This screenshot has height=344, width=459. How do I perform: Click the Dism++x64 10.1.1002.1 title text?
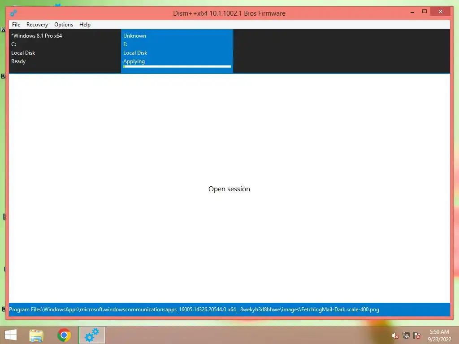pos(229,13)
